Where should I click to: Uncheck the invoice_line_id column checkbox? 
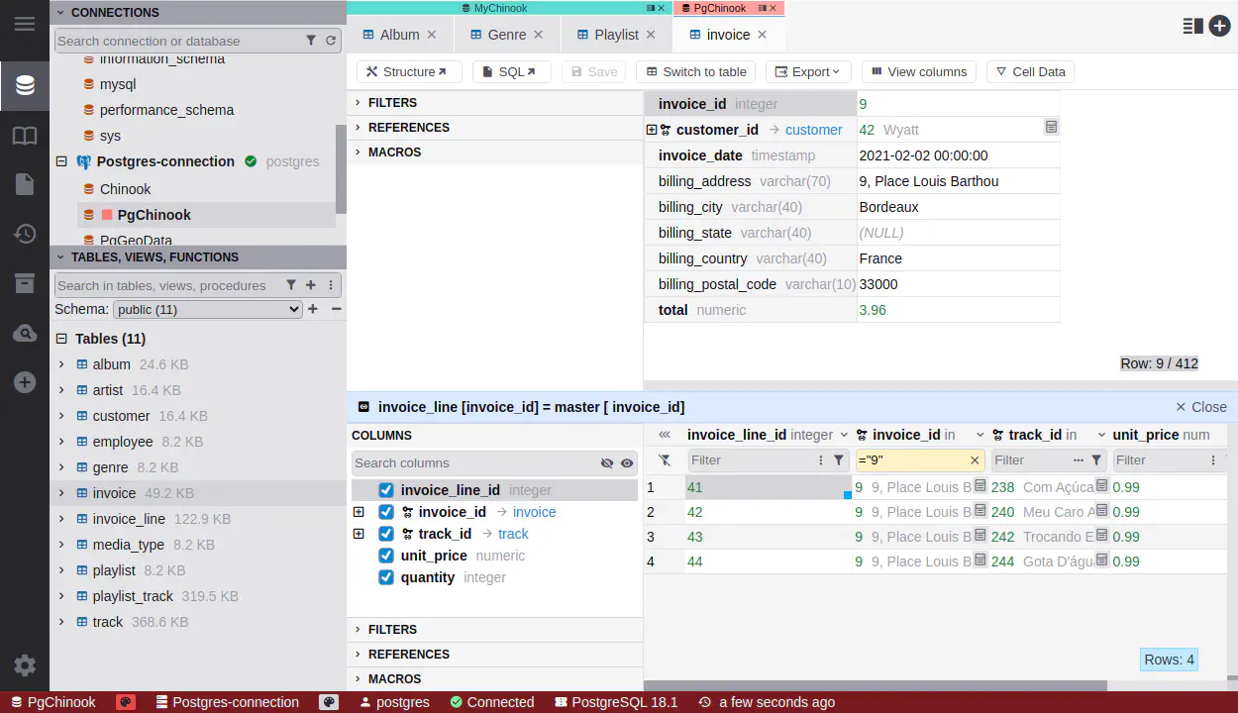coord(386,490)
